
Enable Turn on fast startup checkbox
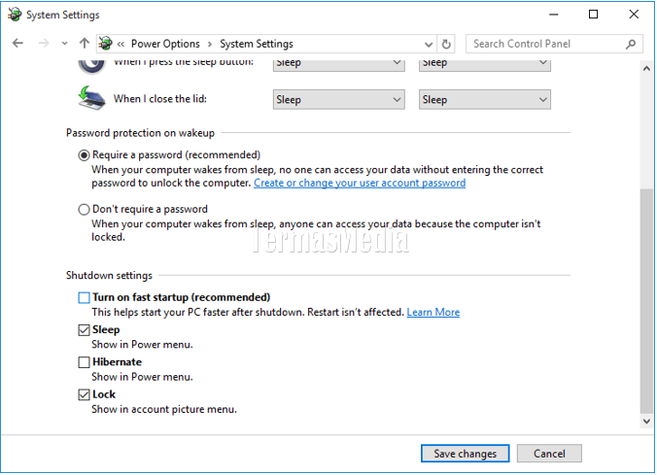[x=84, y=298]
